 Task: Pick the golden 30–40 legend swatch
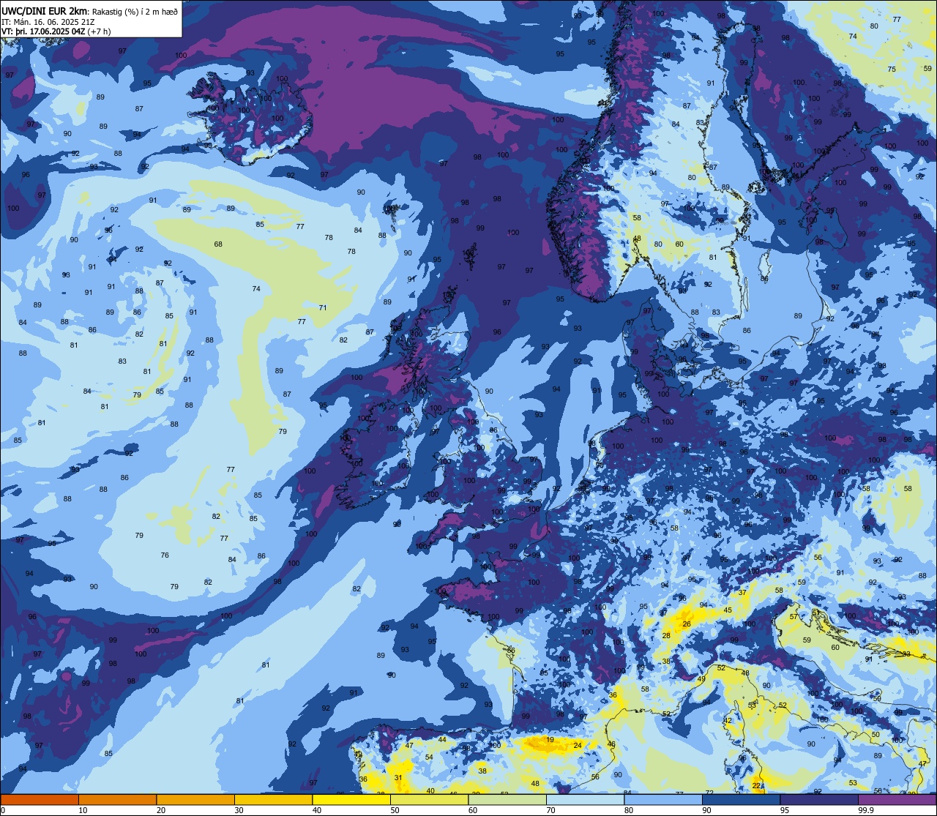273,799
